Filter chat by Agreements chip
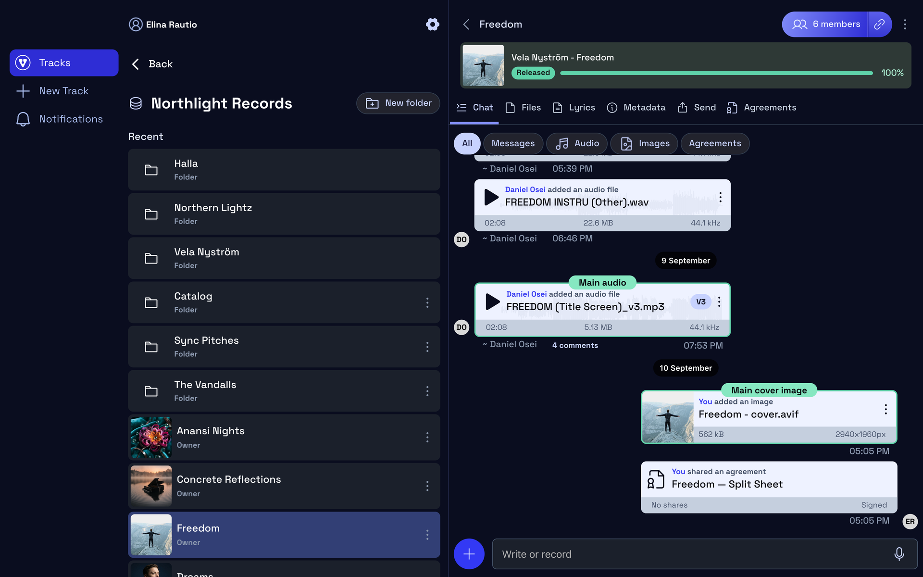The width and height of the screenshot is (923, 577). (715, 144)
